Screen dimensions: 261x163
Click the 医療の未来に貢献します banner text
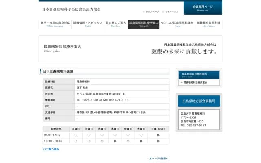coord(184,52)
